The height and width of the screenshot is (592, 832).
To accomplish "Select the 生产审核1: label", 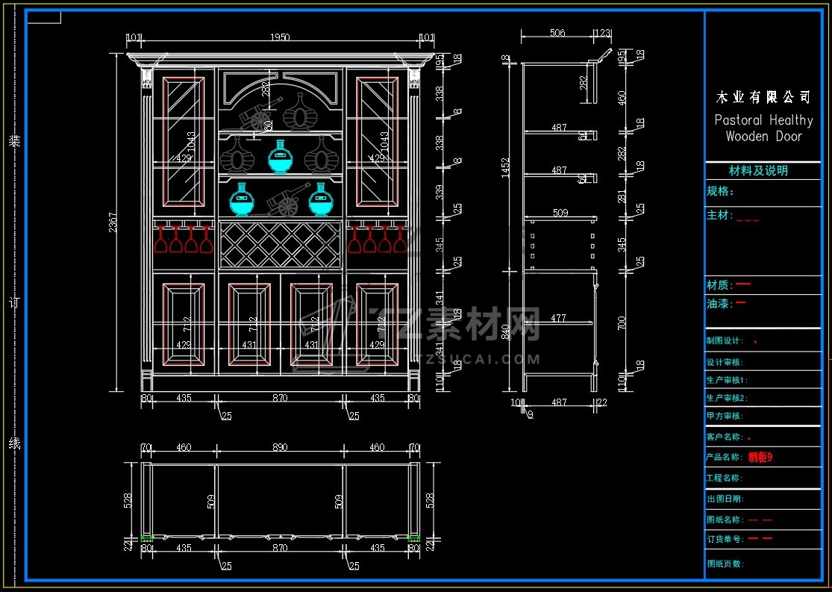I will 727,380.
